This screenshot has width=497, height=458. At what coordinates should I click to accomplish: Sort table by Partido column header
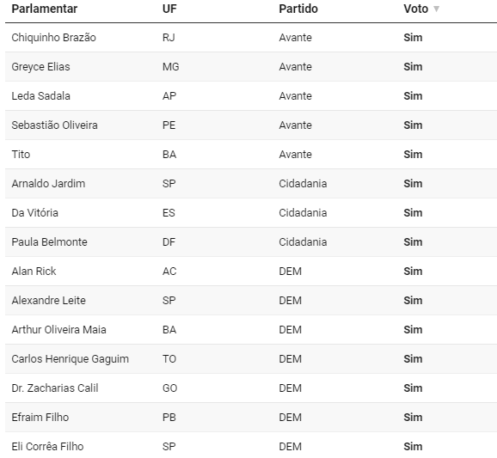tap(298, 9)
